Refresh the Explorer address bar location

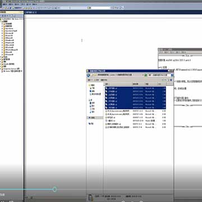pyautogui.click(x=145, y=75)
